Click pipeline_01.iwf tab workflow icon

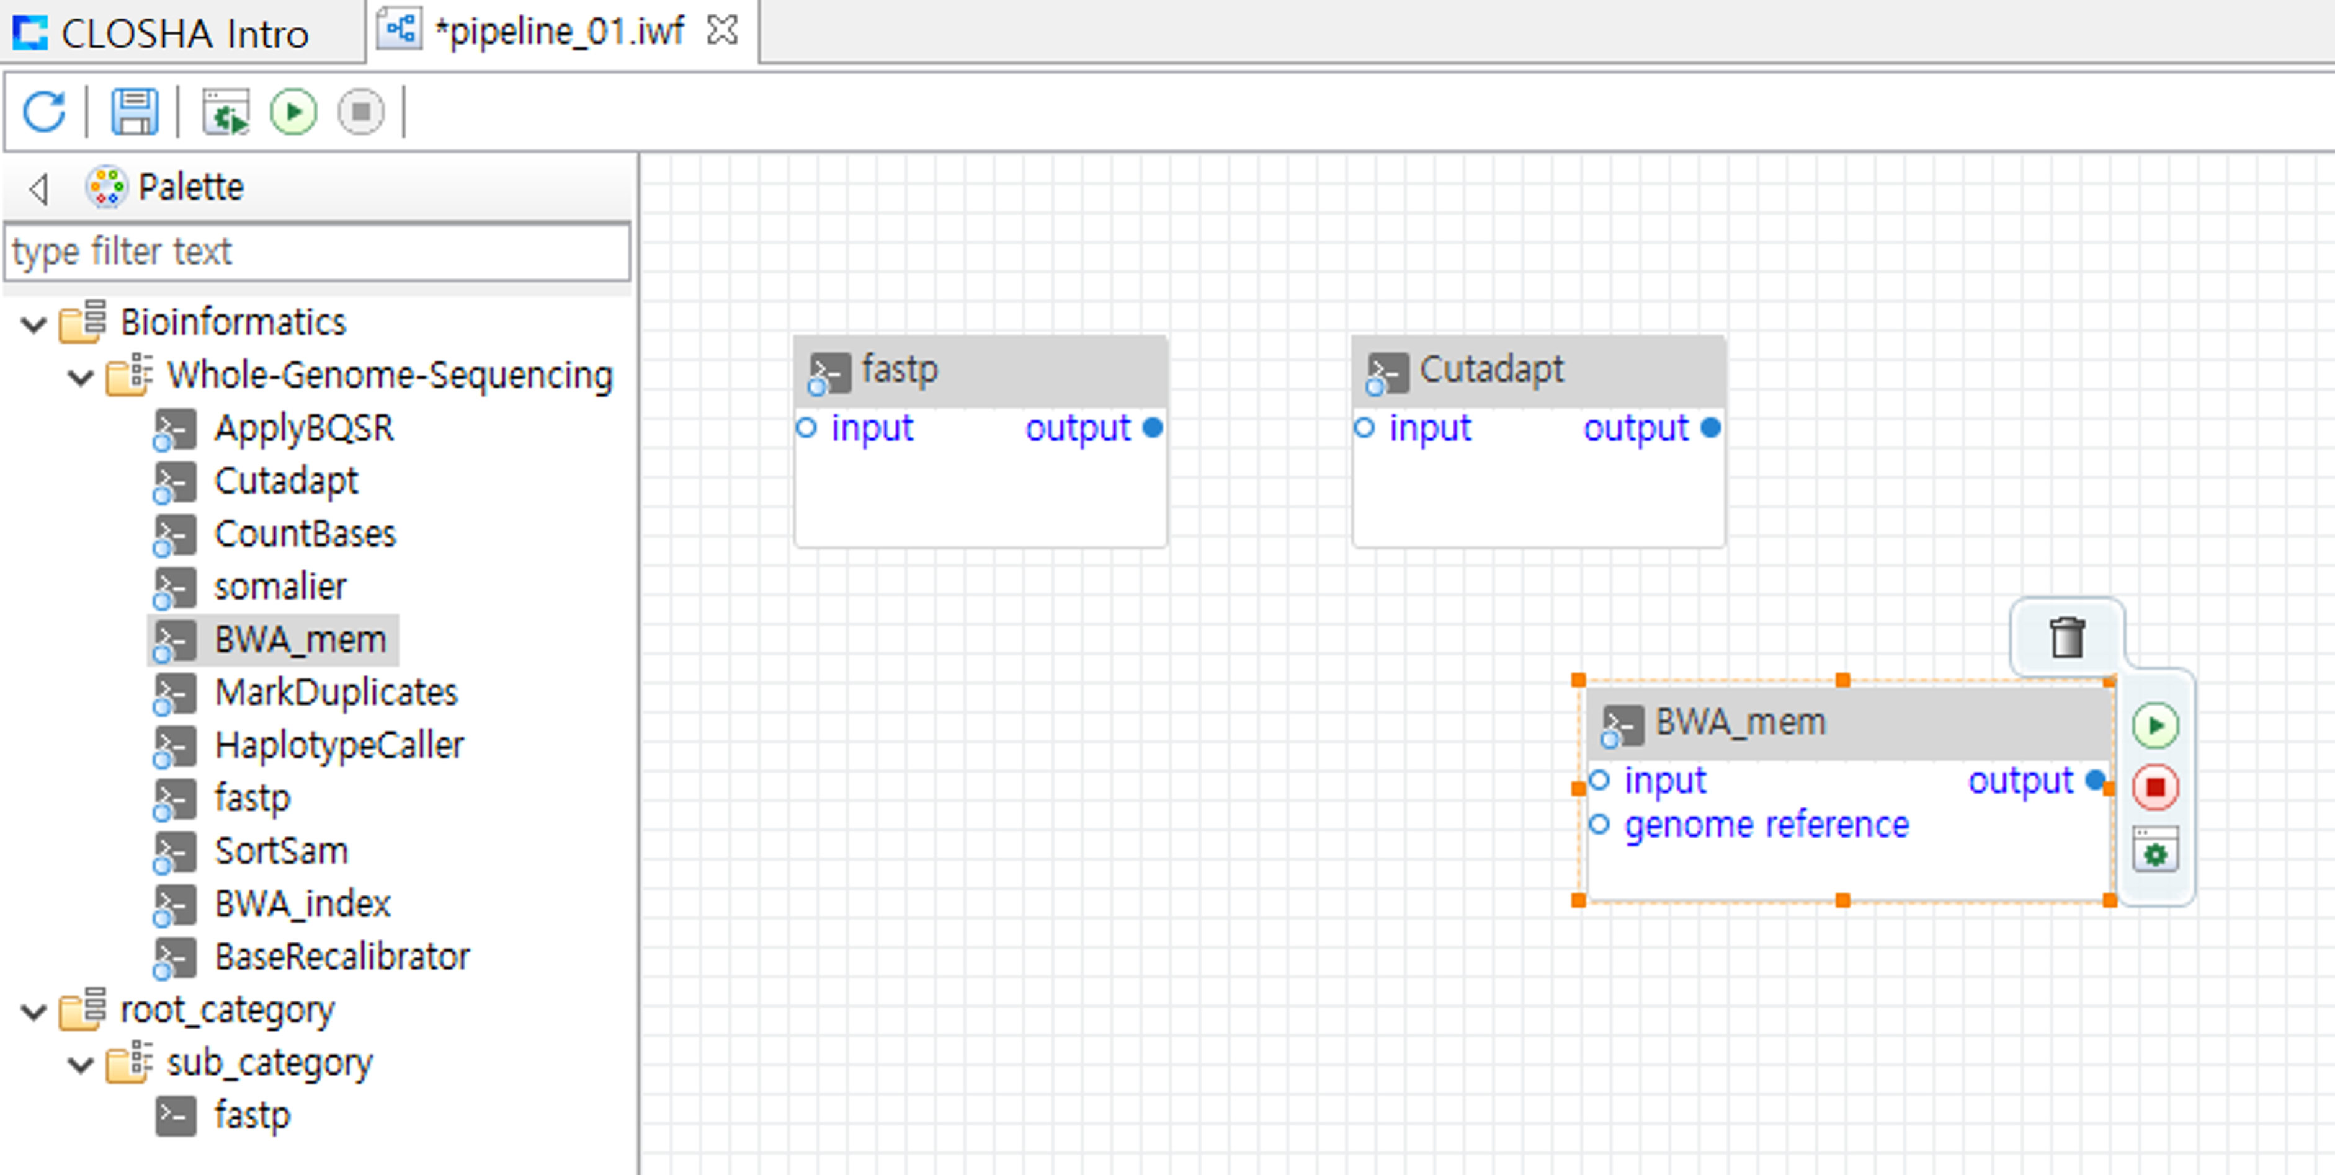[x=399, y=29]
